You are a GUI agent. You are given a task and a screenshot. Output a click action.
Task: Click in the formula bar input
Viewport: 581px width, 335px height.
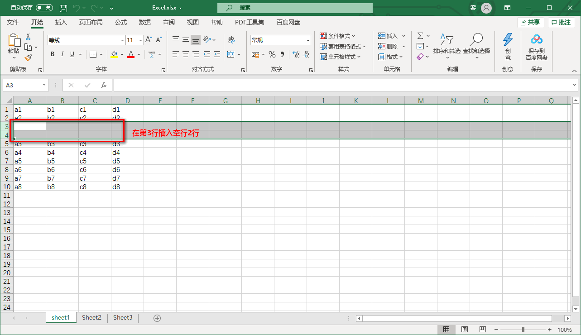pos(342,85)
